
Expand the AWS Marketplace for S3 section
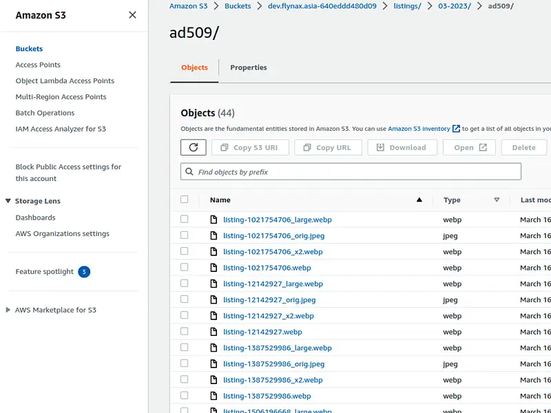pos(8,310)
